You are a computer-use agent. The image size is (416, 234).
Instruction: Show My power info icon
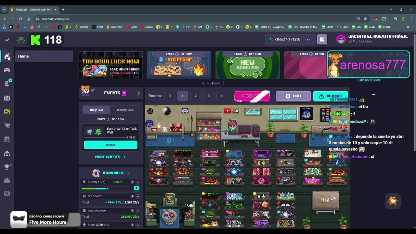(132, 196)
